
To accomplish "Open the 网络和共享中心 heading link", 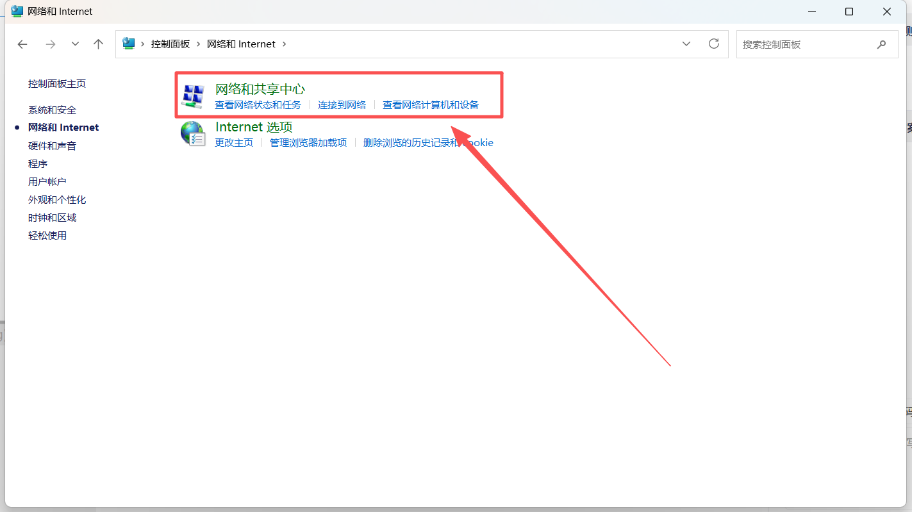I will pos(260,89).
